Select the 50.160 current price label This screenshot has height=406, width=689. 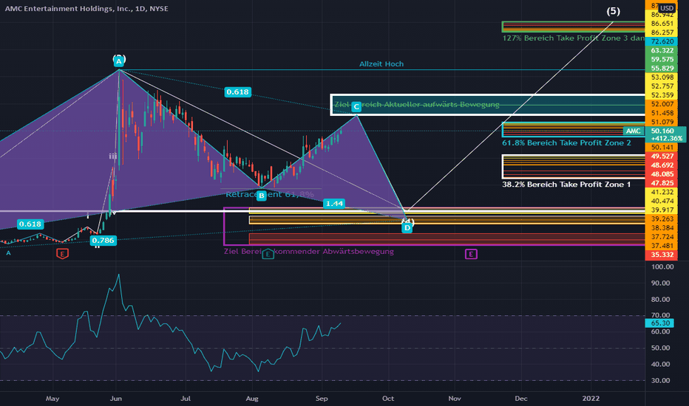pyautogui.click(x=662, y=131)
